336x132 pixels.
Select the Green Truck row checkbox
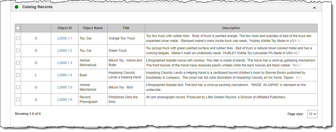18,51
